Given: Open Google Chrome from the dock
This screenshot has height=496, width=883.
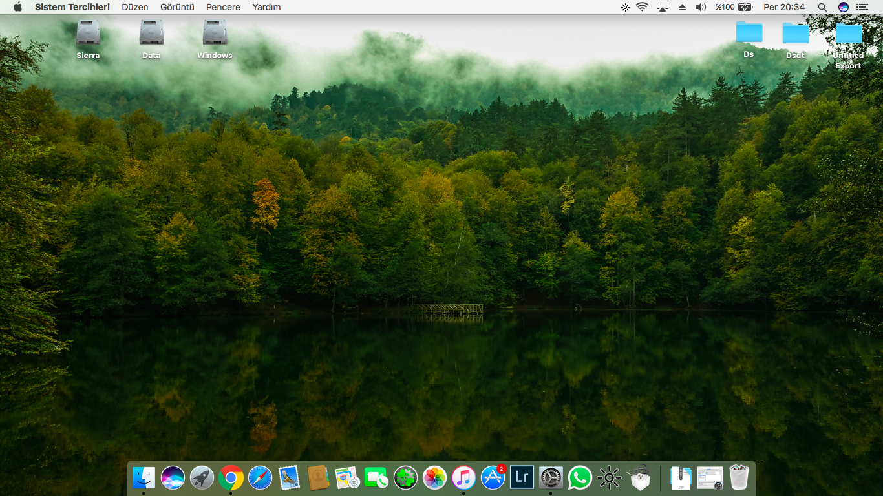Looking at the screenshot, I should pos(231,478).
